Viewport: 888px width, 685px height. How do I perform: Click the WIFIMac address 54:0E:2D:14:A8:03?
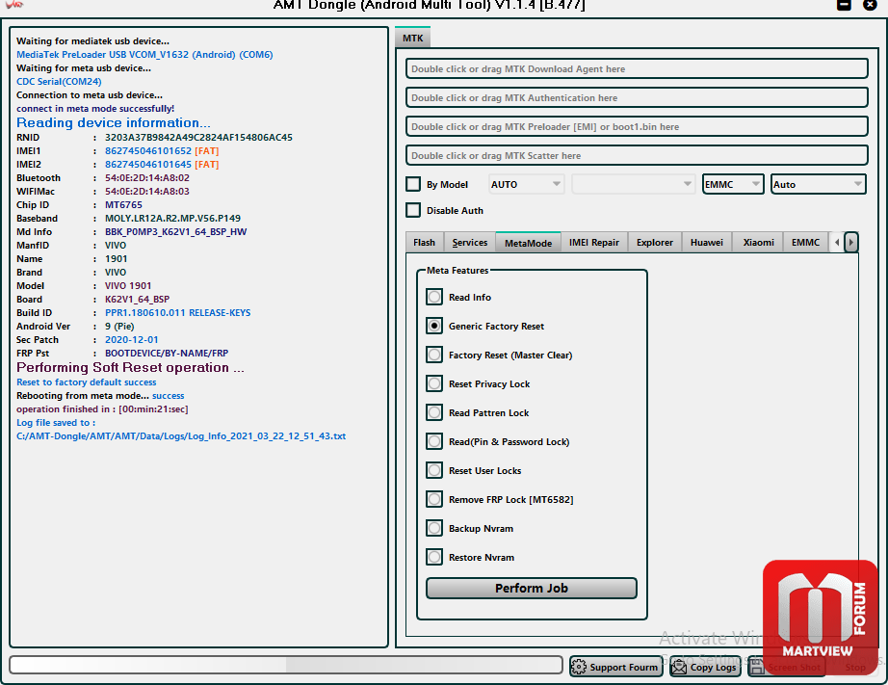click(x=147, y=192)
